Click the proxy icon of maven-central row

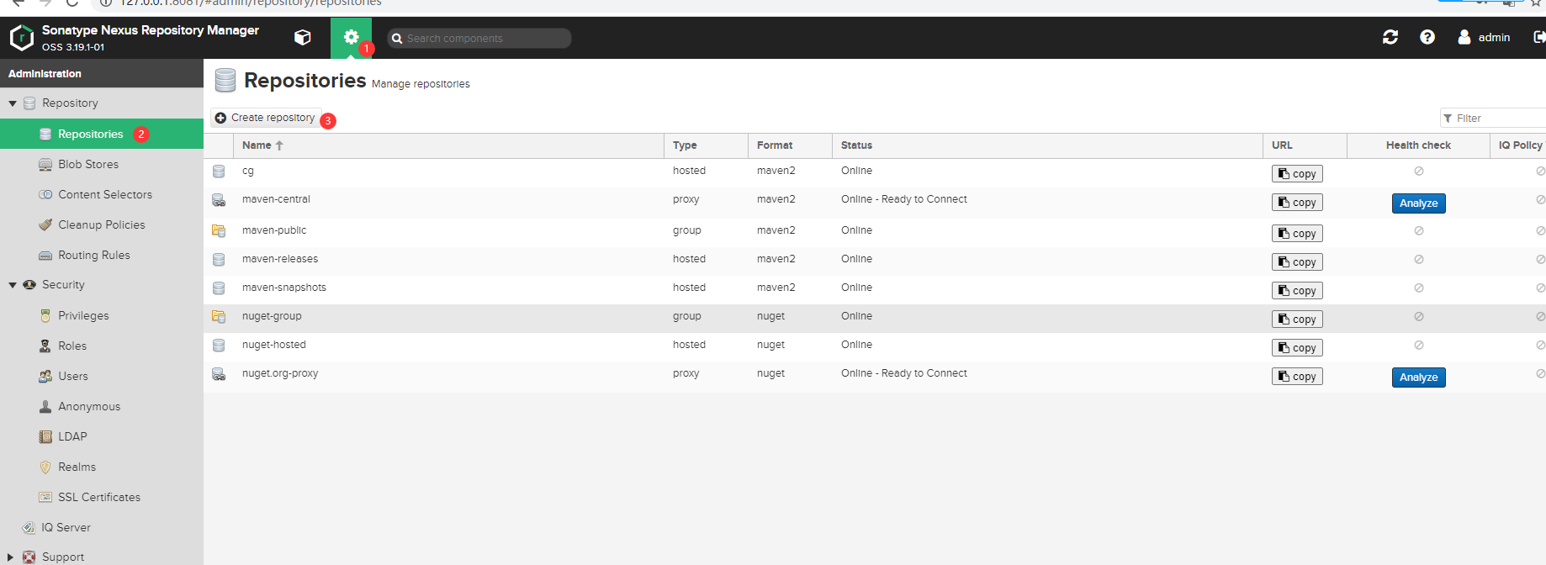tap(219, 200)
